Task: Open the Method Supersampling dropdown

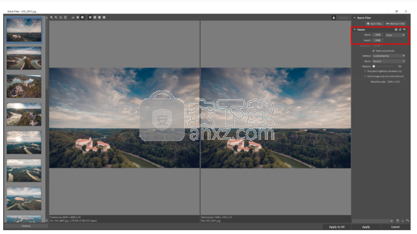Action: (388, 56)
